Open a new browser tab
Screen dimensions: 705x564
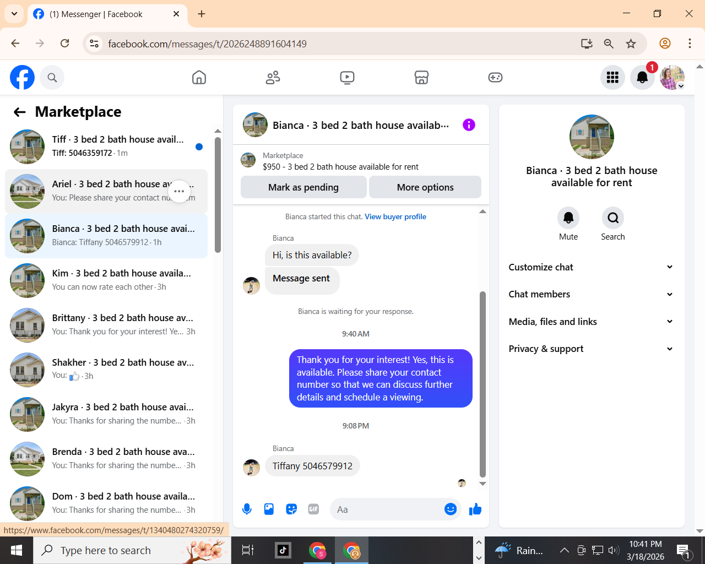tap(202, 14)
